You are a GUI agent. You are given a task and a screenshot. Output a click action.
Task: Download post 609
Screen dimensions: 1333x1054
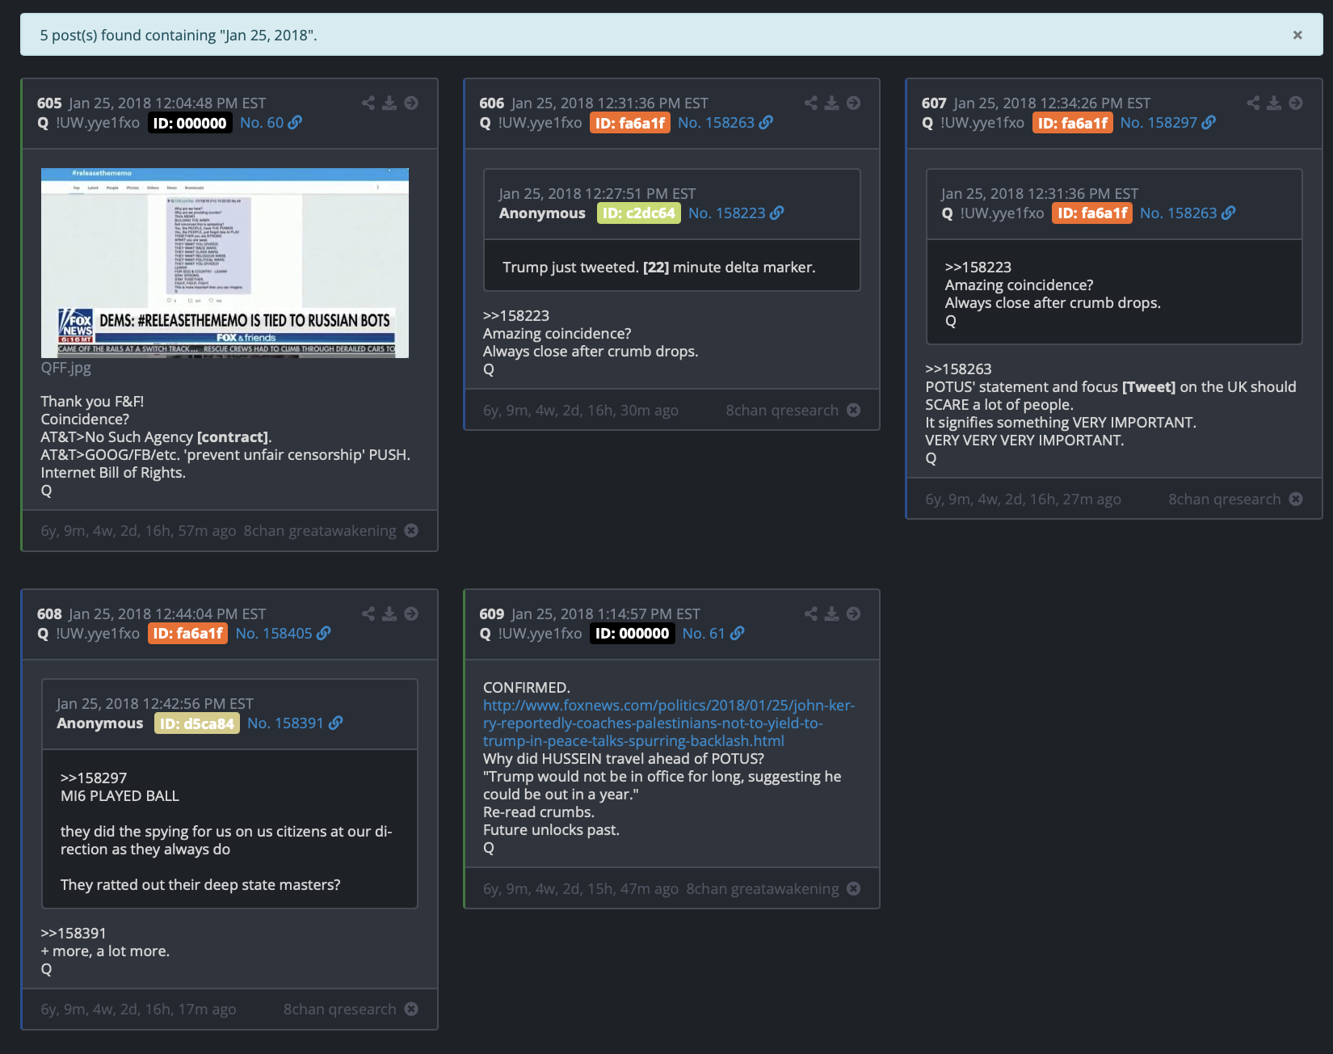pos(832,613)
